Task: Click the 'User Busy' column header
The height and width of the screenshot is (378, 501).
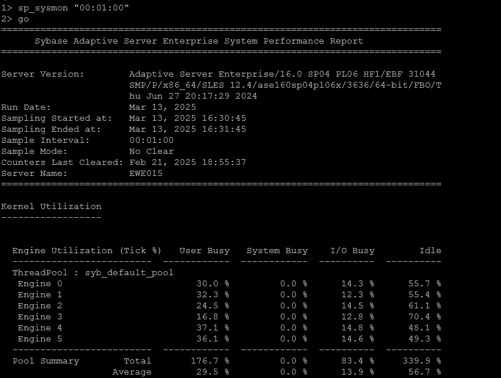Action: tap(204, 251)
